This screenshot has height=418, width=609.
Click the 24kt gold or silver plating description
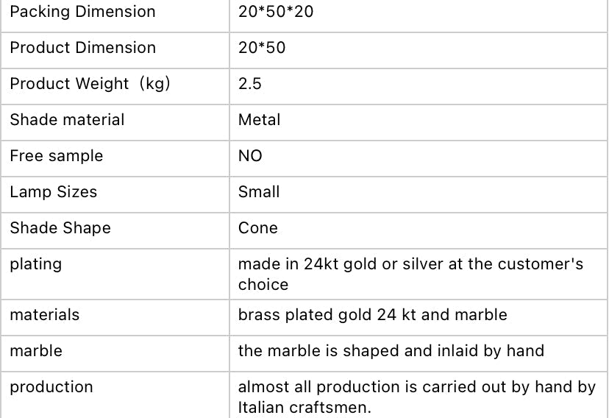410,274
